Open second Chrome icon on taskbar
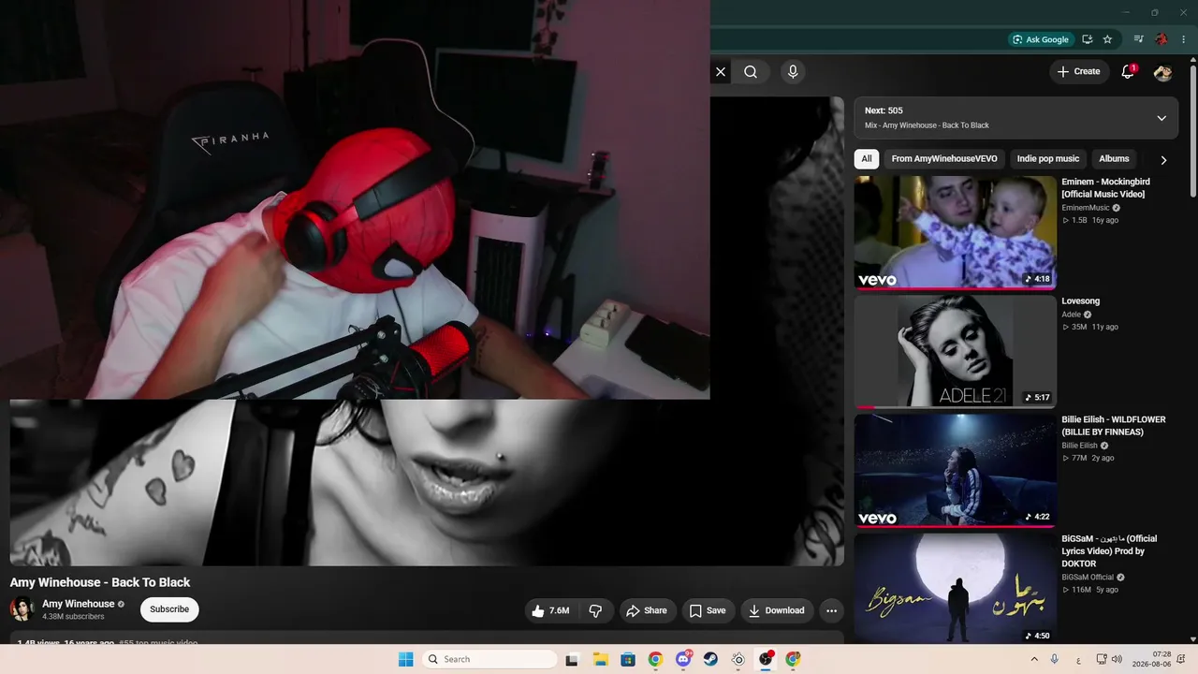The image size is (1198, 674). (x=793, y=659)
